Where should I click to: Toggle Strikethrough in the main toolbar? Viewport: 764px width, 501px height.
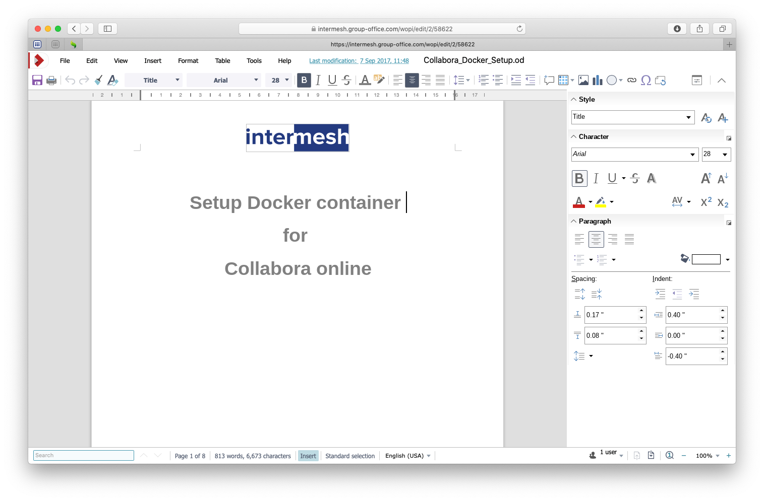pos(346,80)
